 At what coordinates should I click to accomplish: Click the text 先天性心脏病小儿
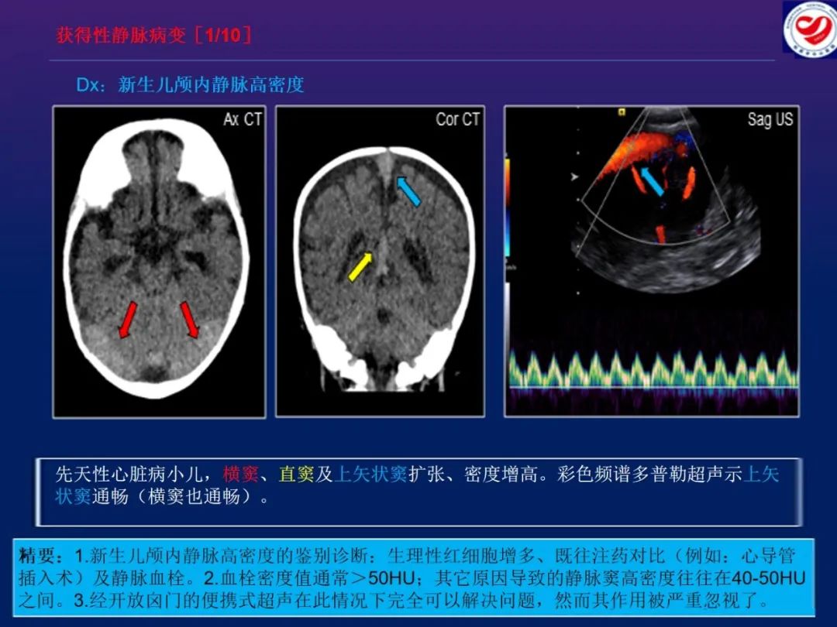pos(129,474)
